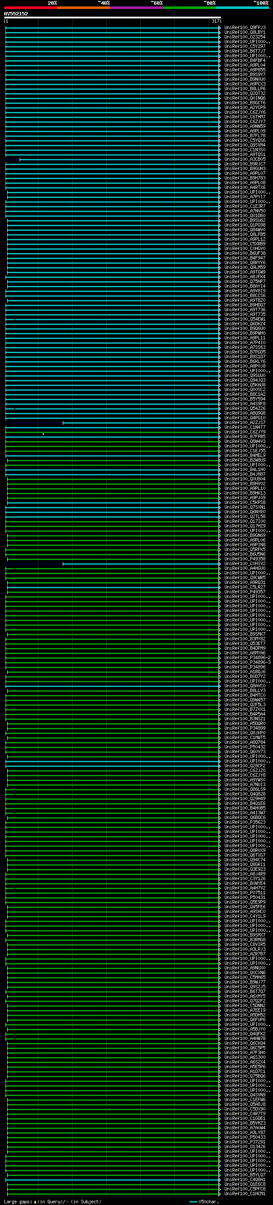Click label UniRef100_Q6DKZ4
Image resolution: width=273 pixels, height=1205 pixels.
coord(245,324)
